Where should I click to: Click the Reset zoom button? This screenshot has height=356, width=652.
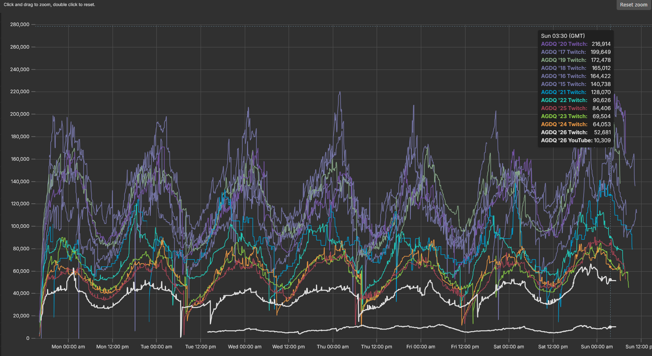pos(634,5)
